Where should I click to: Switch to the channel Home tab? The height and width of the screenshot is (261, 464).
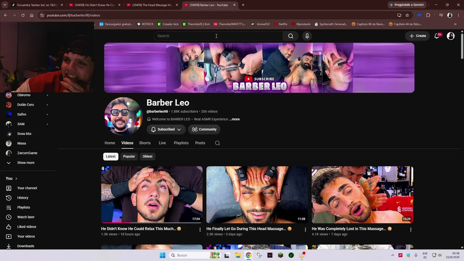coord(110,143)
